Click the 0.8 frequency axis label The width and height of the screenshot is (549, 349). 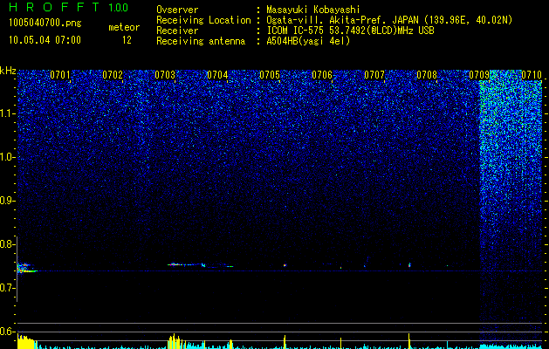pyautogui.click(x=6, y=244)
